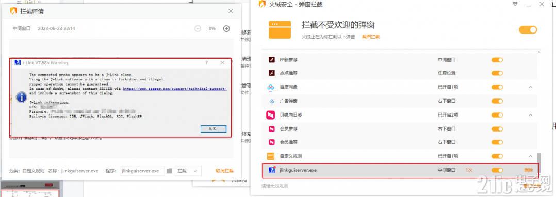This screenshot has width=556, height=197.
Task: Click the segger.com technical-support link
Action: (174, 89)
